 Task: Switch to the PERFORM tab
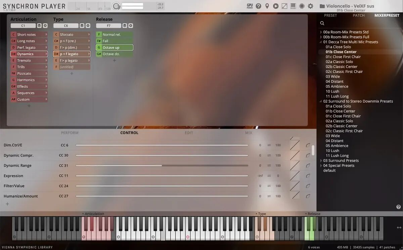point(70,133)
